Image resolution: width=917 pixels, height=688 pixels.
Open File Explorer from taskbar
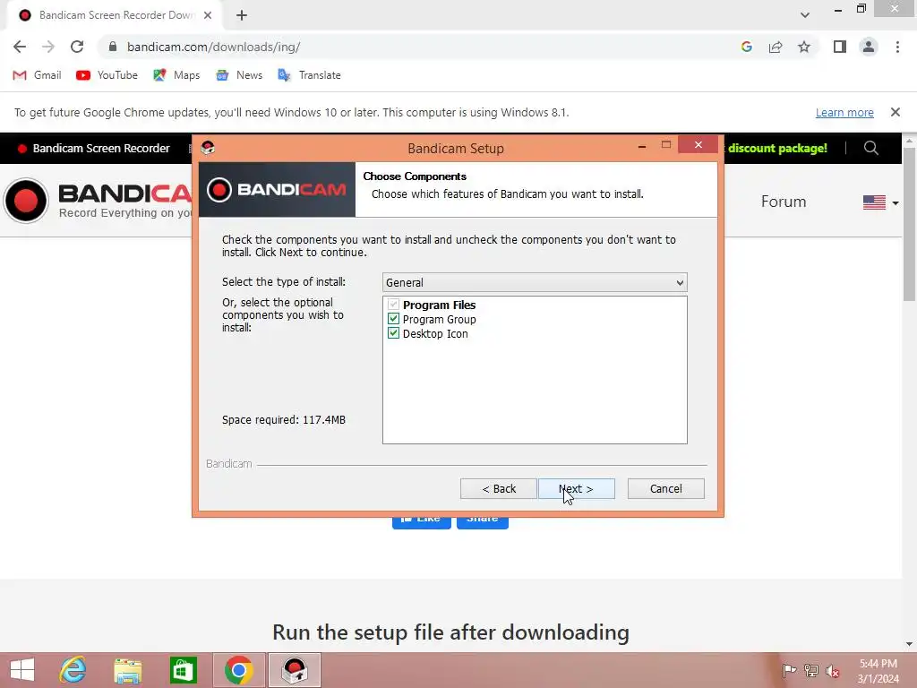pyautogui.click(x=127, y=670)
